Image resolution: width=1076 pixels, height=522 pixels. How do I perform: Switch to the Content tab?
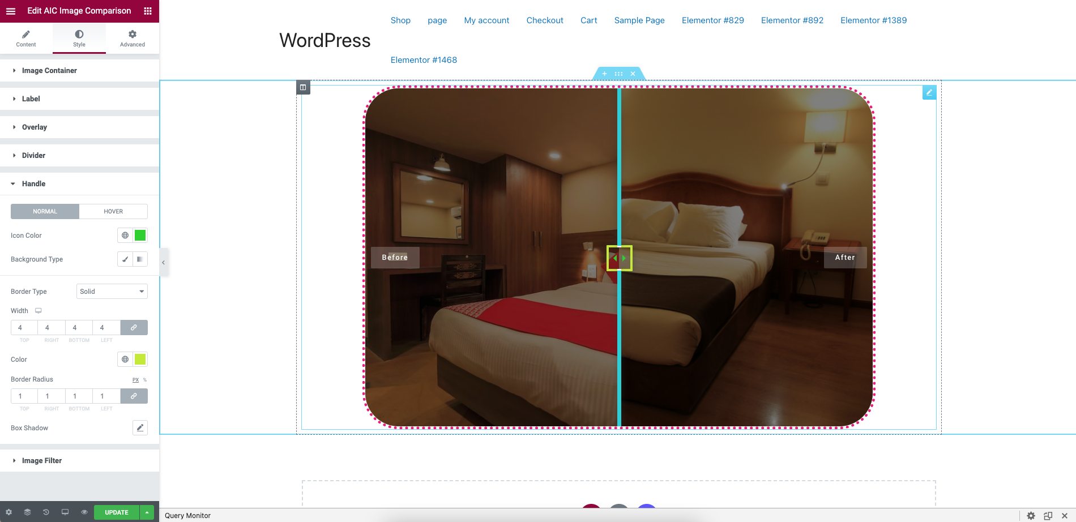[x=26, y=38]
